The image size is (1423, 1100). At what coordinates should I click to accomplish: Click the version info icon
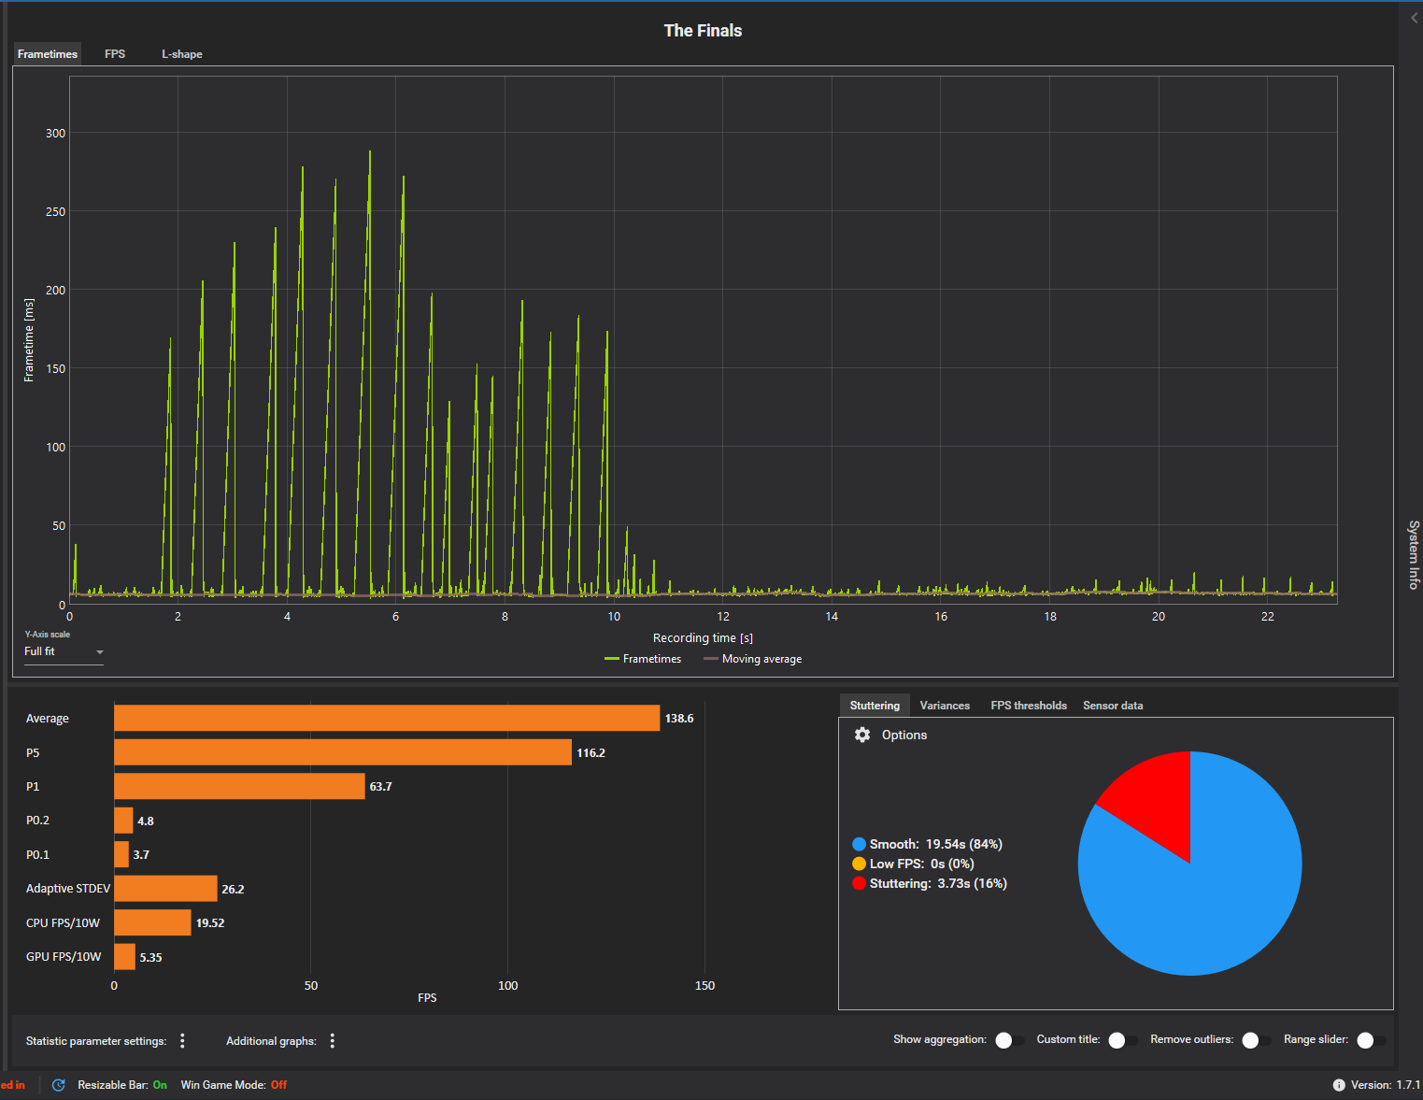[1339, 1085]
